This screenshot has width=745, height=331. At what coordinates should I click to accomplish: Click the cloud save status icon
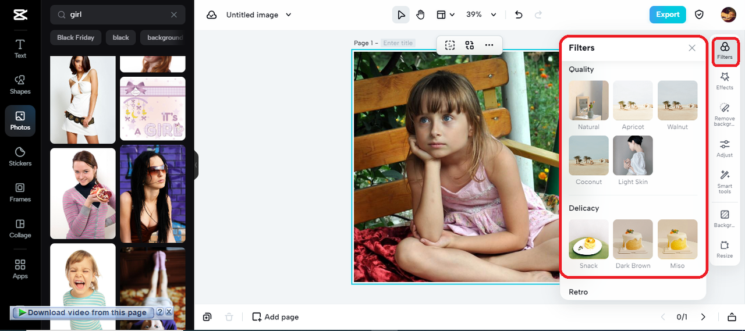tap(212, 15)
